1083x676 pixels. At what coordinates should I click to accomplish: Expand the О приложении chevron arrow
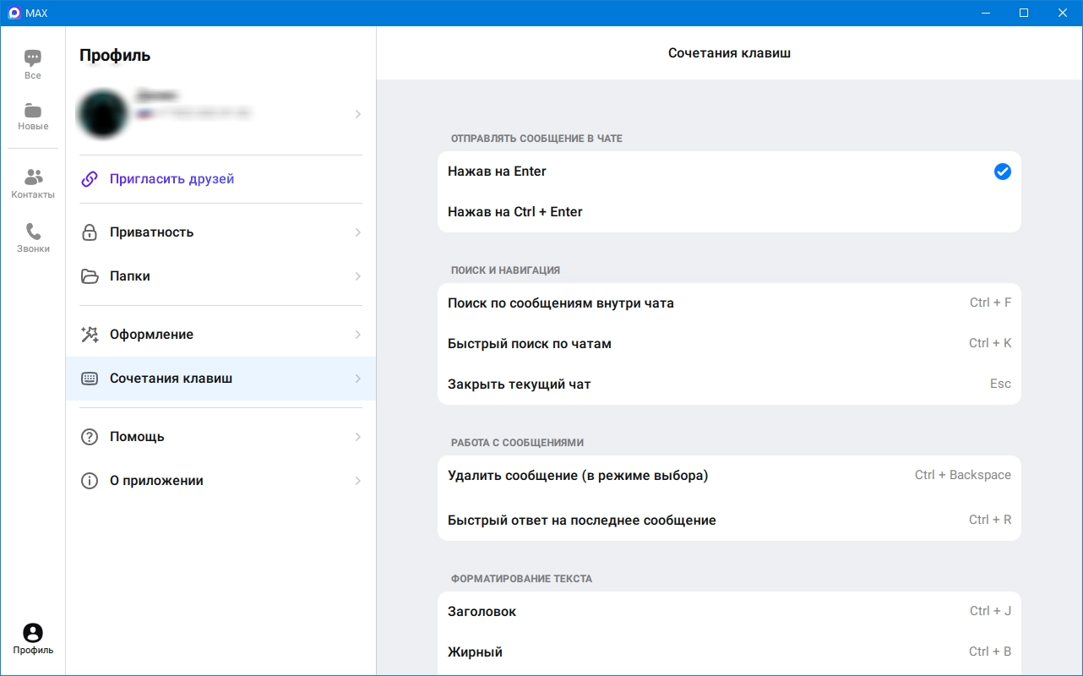pyautogui.click(x=358, y=481)
